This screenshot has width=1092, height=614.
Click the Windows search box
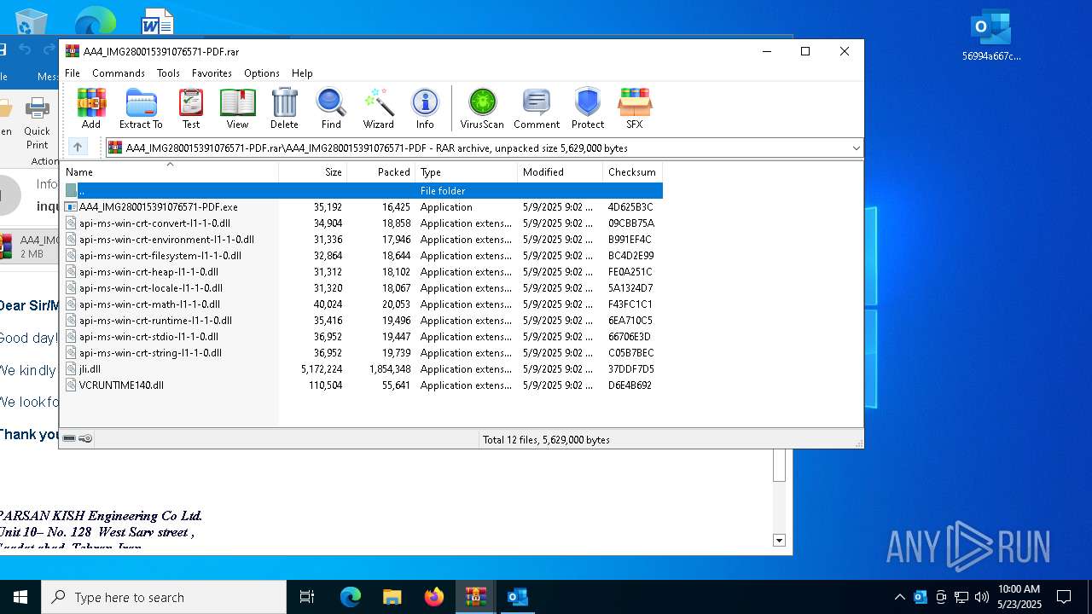pos(164,597)
